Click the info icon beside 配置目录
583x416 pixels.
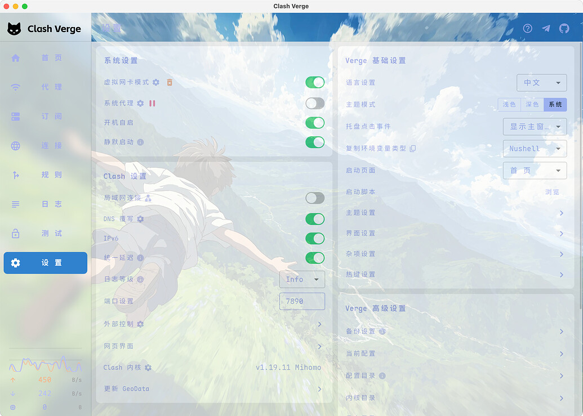(x=382, y=375)
